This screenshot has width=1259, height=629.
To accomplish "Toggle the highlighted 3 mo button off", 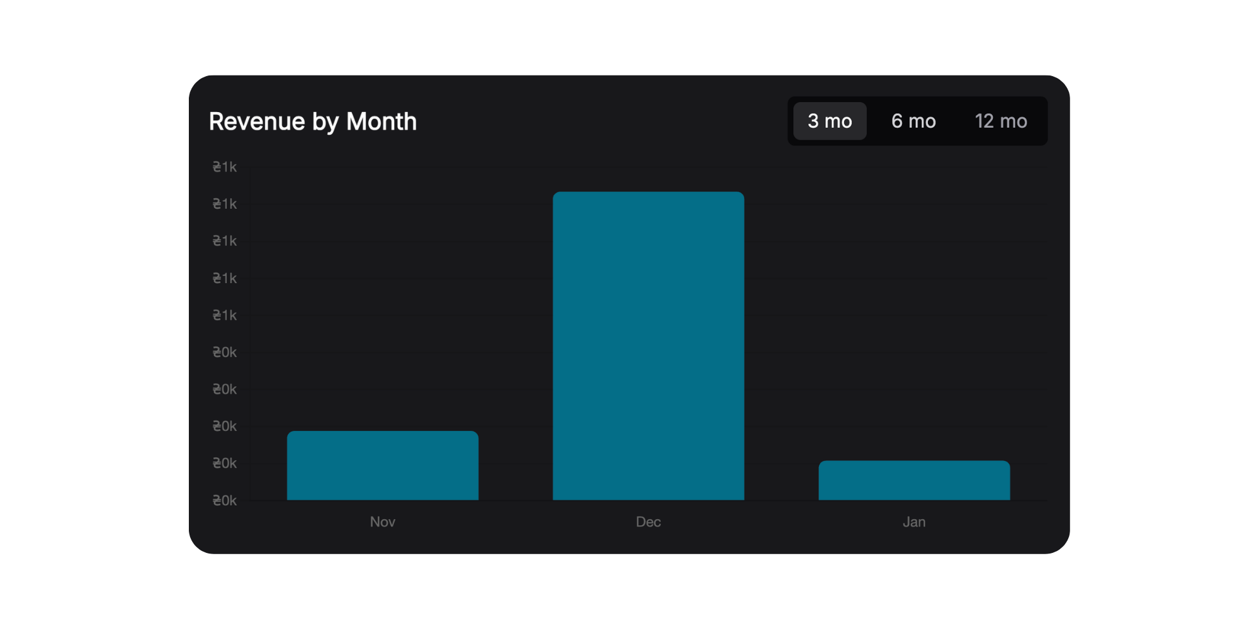I will tap(830, 121).
